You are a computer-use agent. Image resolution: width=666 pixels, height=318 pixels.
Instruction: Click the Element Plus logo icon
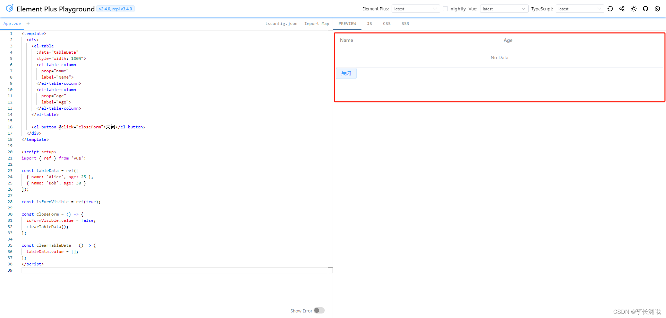pos(10,8)
